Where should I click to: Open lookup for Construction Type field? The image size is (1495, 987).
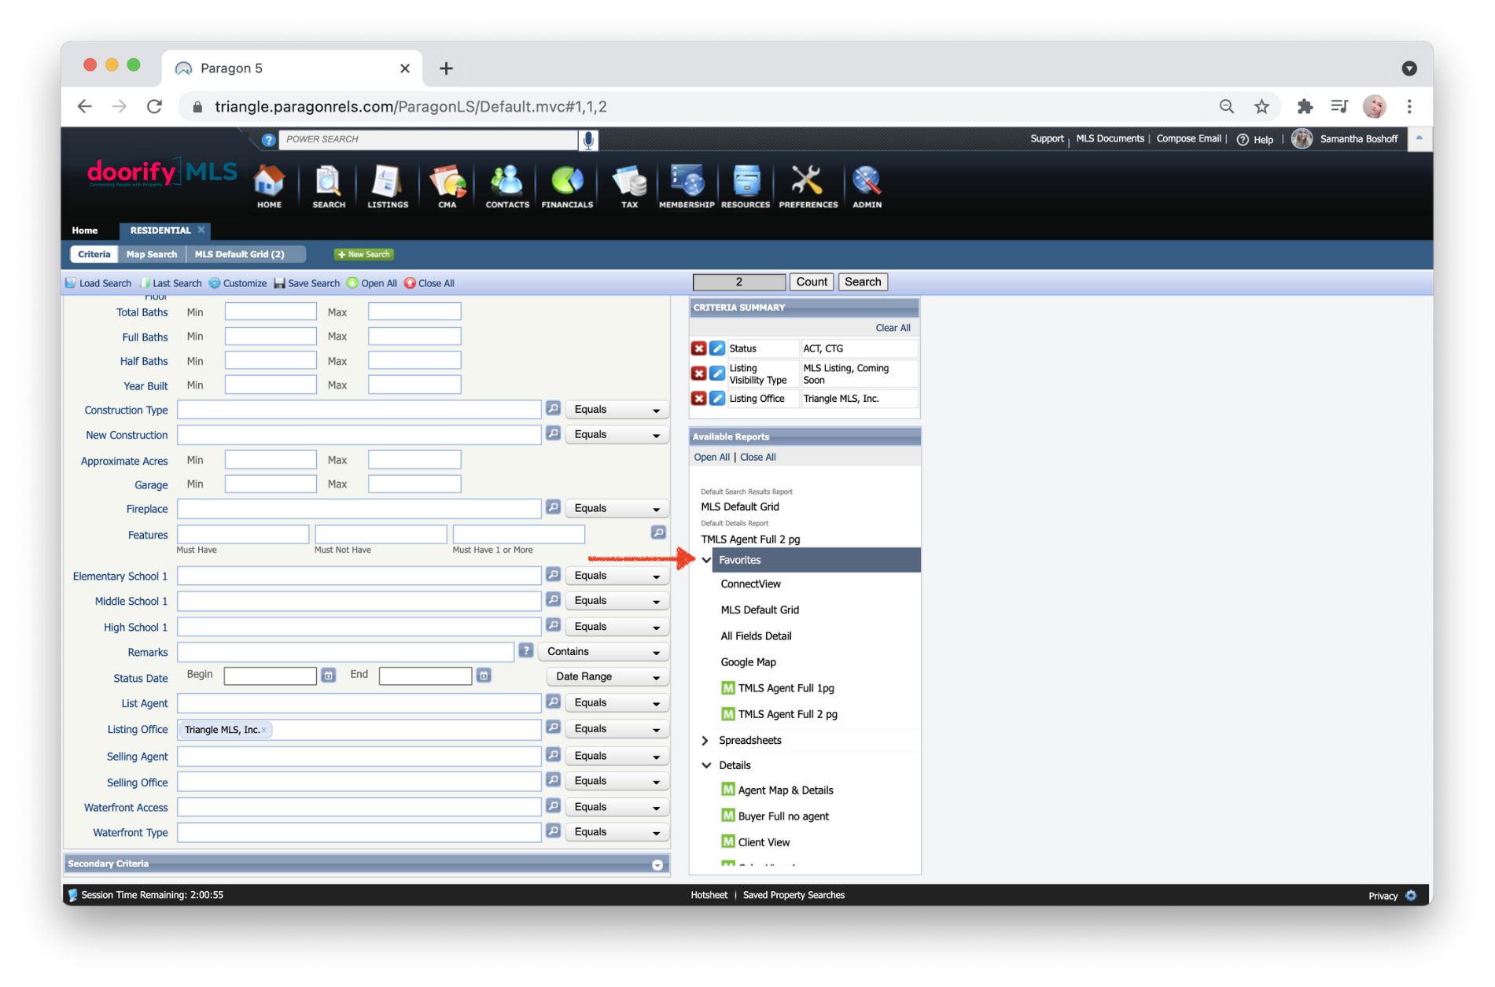pyautogui.click(x=553, y=409)
